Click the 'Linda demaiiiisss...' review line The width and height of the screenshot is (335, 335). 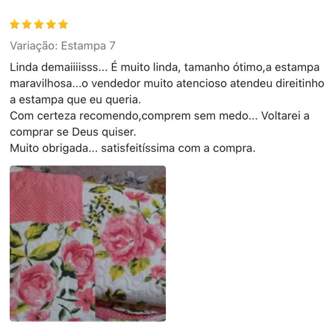click(x=59, y=67)
